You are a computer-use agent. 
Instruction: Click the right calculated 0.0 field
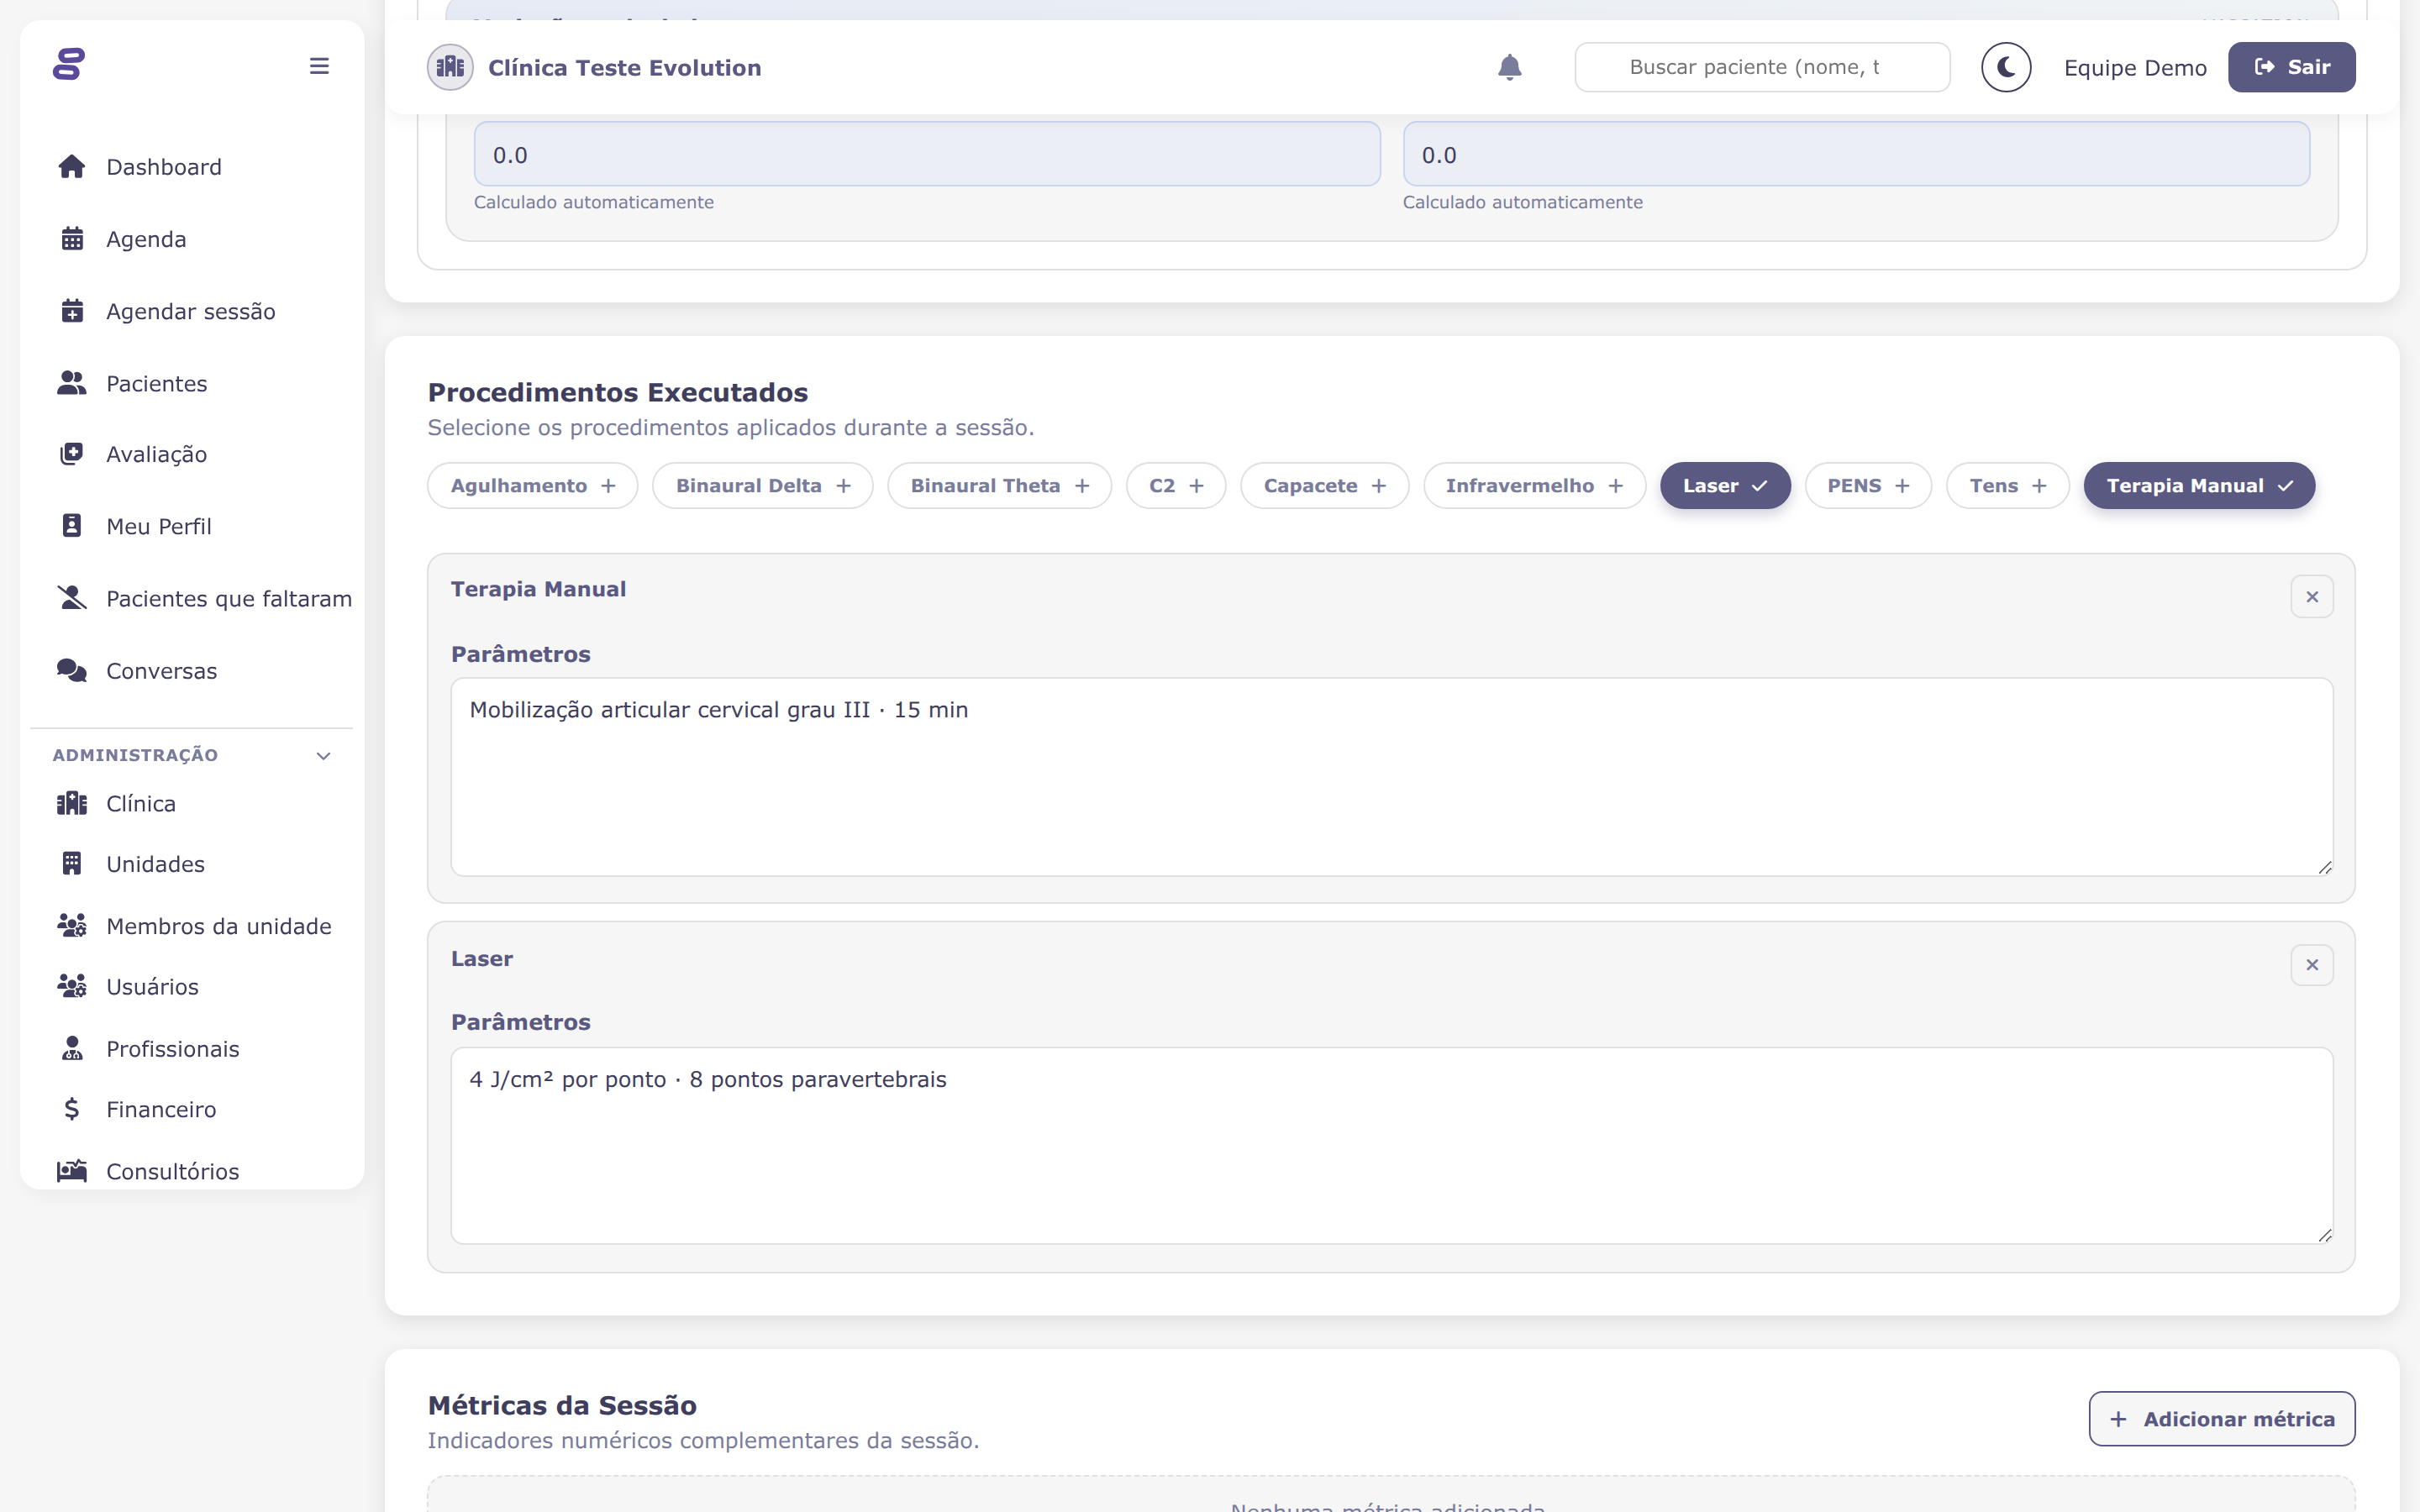(x=1856, y=154)
